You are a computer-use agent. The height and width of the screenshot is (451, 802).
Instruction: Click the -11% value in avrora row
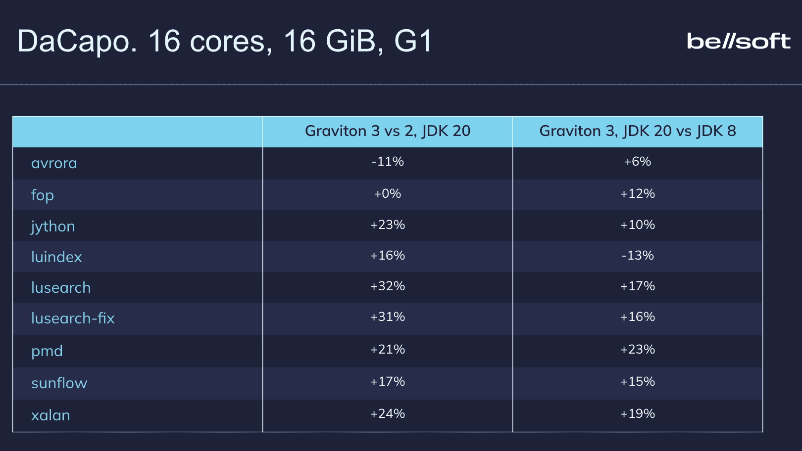coord(388,162)
